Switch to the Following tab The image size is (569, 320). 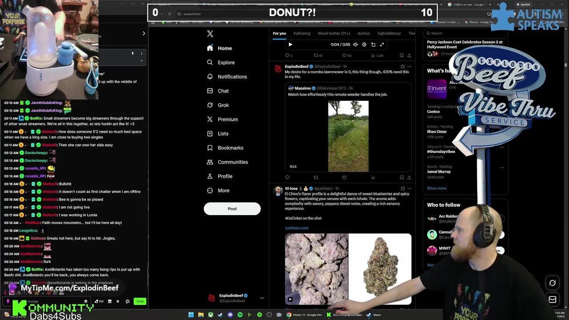tap(302, 33)
